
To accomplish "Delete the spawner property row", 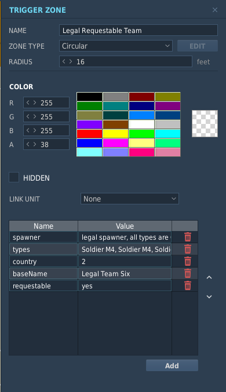I will (188, 237).
